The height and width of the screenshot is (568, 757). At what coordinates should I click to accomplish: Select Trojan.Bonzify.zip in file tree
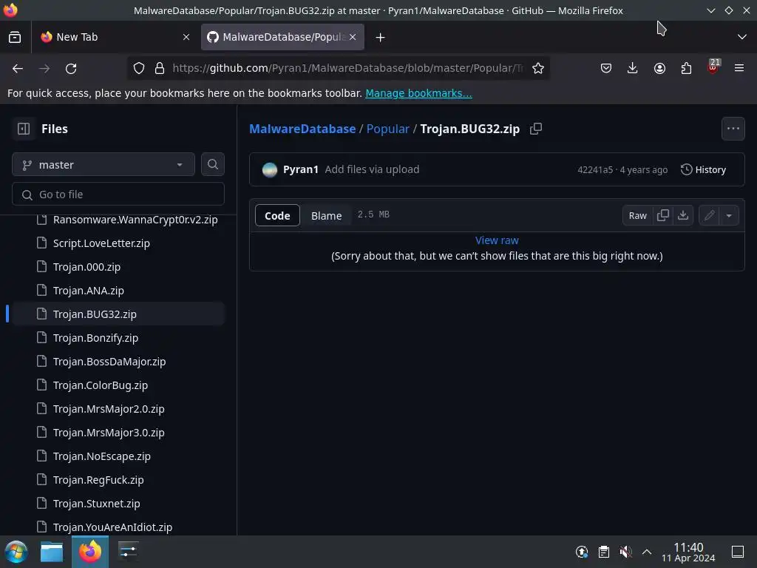coord(118,337)
